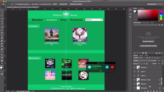The width and height of the screenshot is (164, 92).
Task: Click Neue Bibliothek erstellen button
Action: [x=148, y=46]
